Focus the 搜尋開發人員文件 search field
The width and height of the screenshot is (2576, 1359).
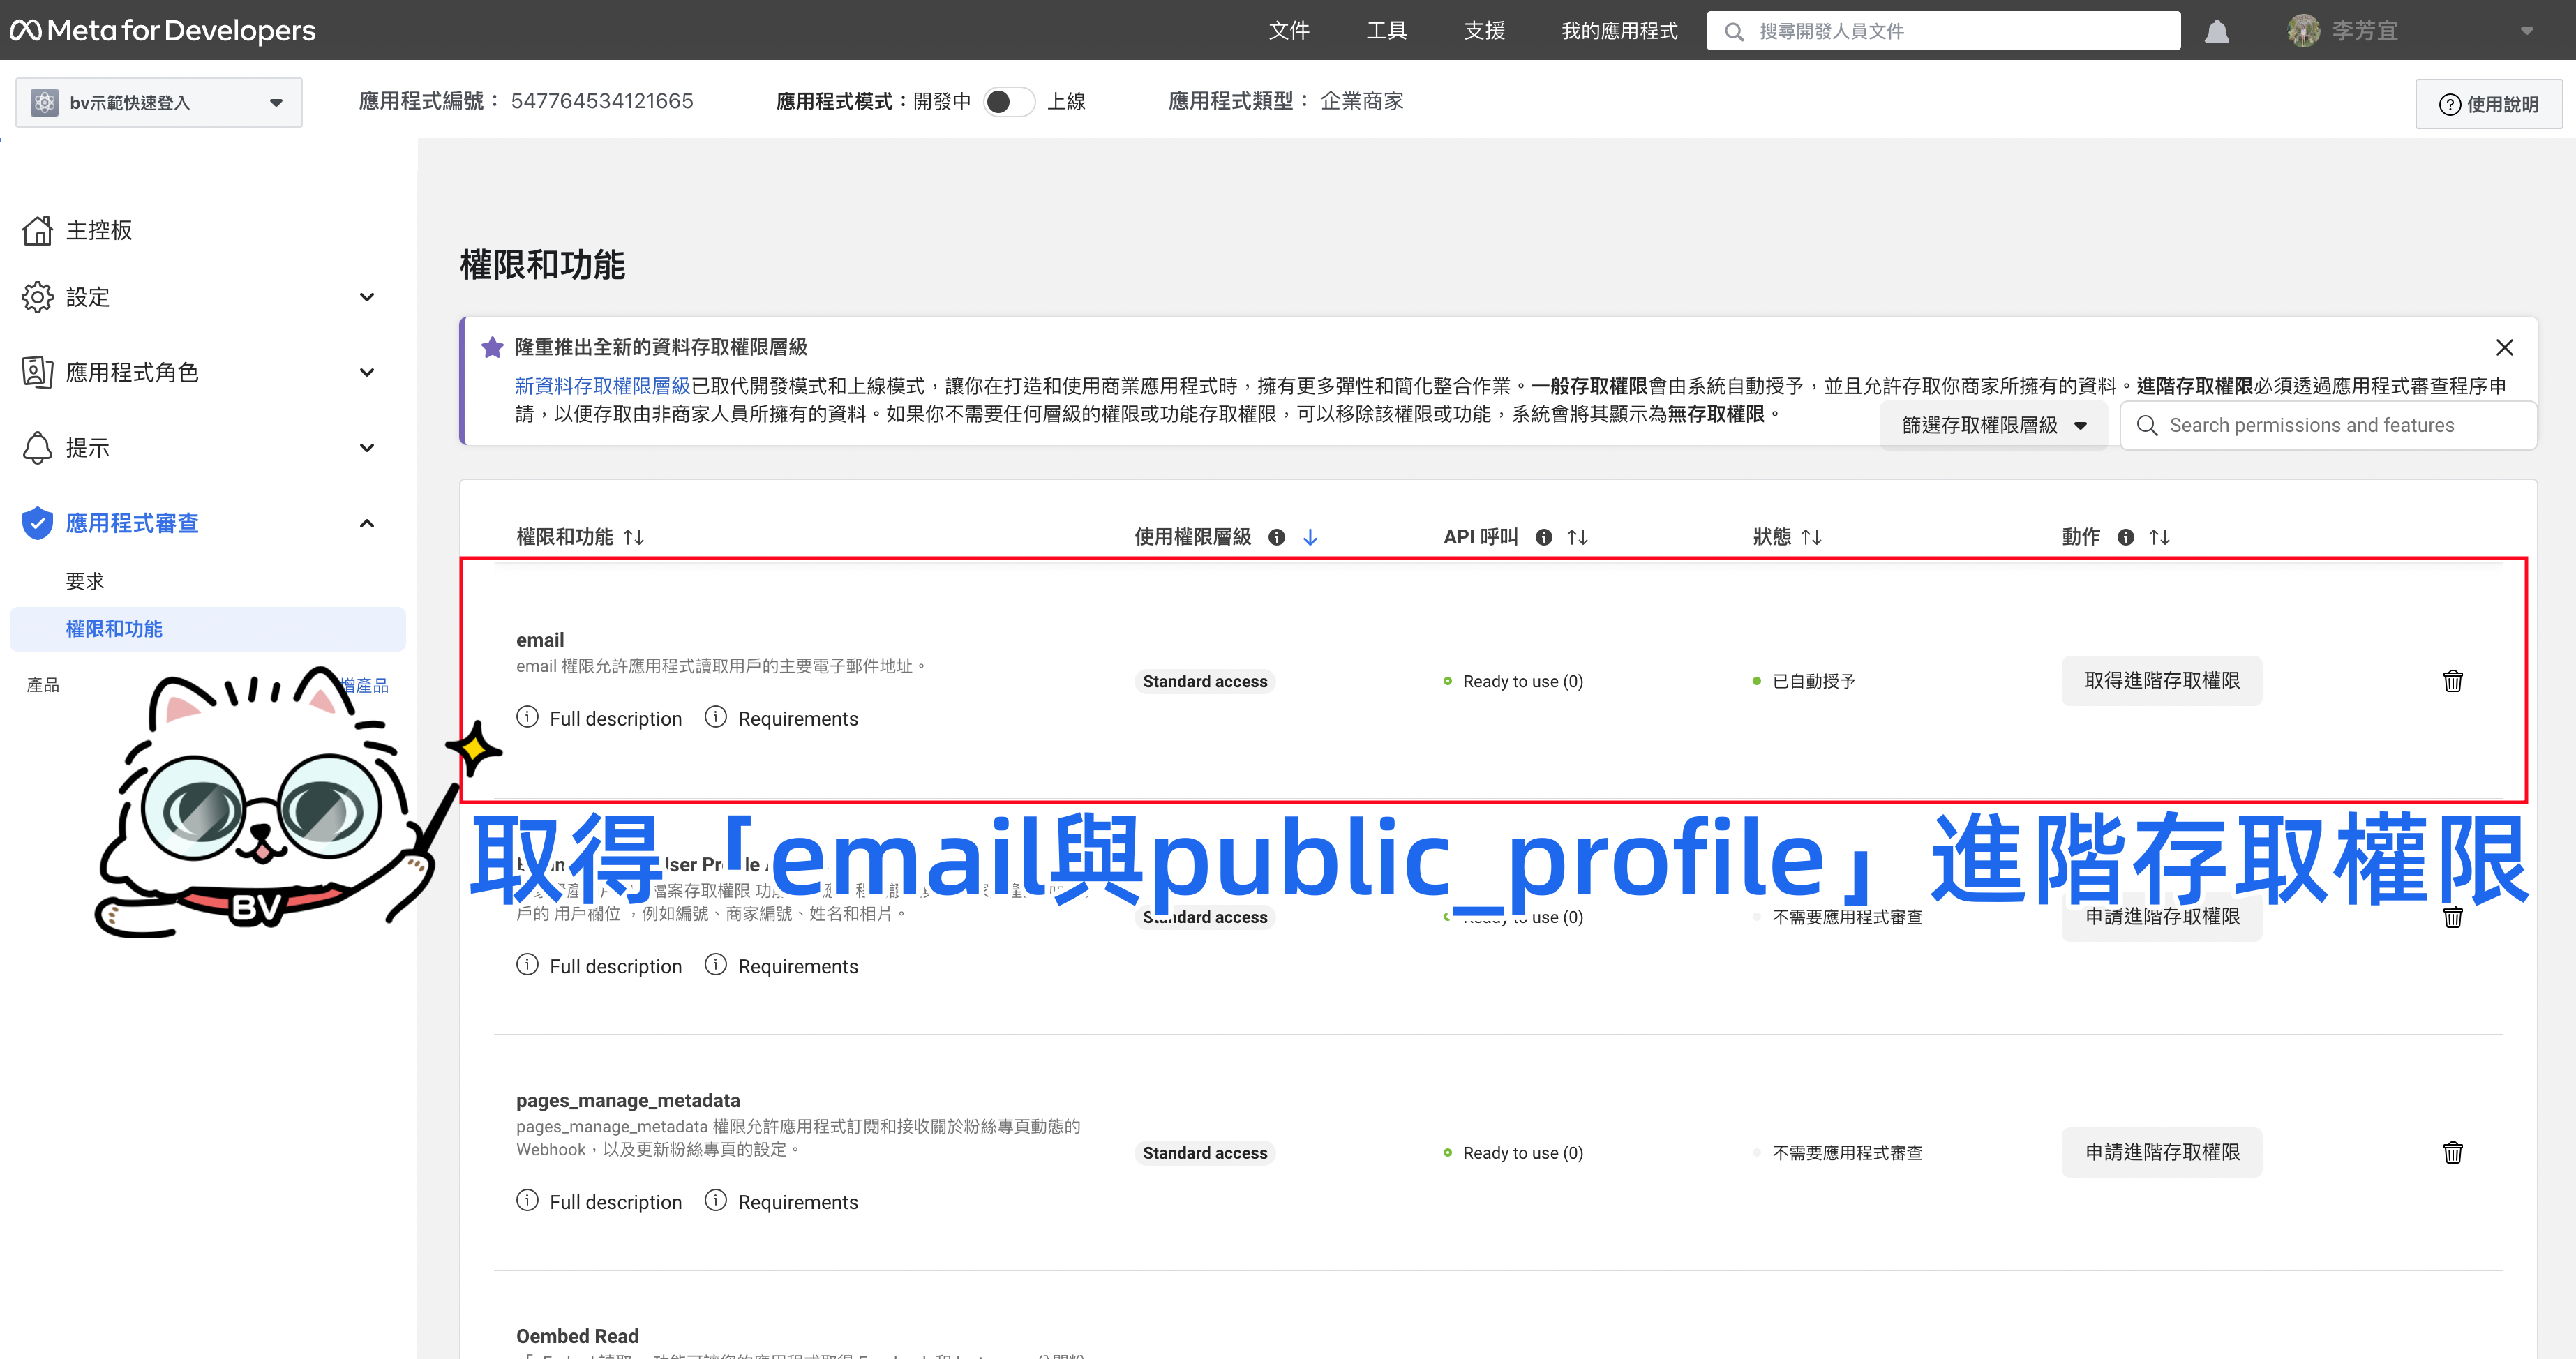tap(1943, 31)
